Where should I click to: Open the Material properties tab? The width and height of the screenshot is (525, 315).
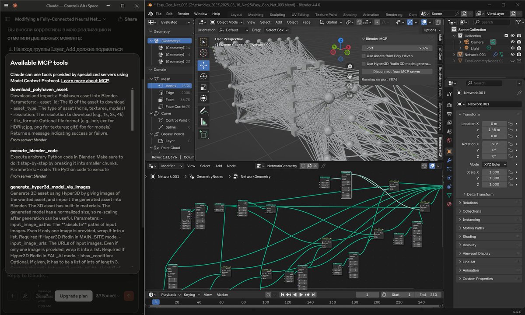tap(449, 204)
